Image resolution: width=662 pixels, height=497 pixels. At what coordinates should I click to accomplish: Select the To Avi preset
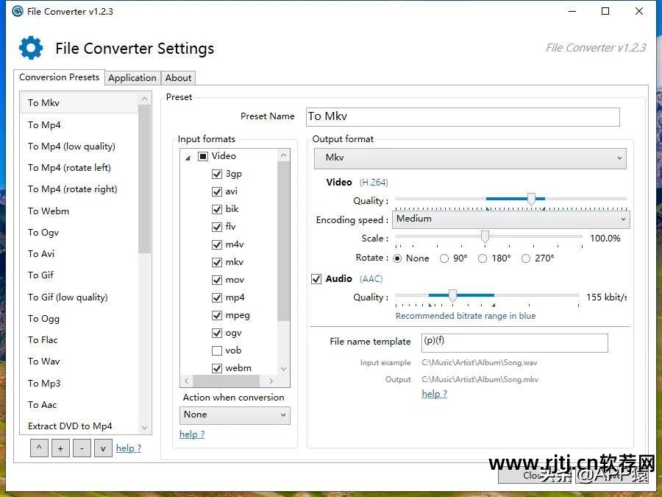79,254
